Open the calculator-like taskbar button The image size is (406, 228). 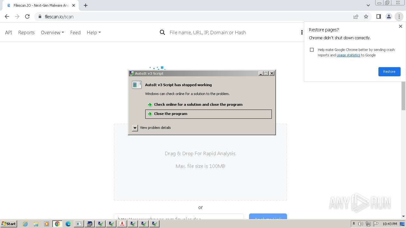[90, 224]
